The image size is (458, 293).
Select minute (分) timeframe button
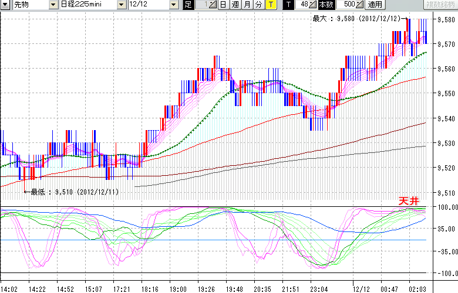click(258, 5)
